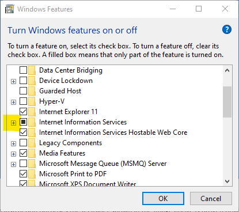Expand the Internet Information Services node
The width and height of the screenshot is (239, 212).
tap(13, 123)
